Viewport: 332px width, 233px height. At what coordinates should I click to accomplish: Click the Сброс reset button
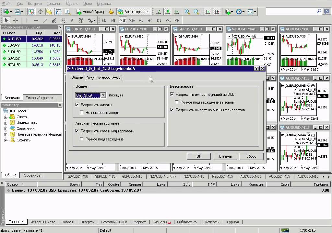point(251,156)
